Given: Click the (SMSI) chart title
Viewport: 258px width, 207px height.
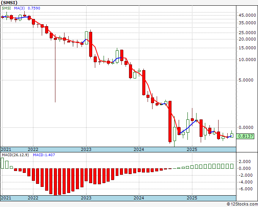Looking at the screenshot, I should point(9,3).
